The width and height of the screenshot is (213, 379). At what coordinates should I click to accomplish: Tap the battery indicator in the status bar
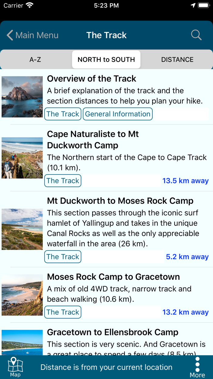[203, 5]
